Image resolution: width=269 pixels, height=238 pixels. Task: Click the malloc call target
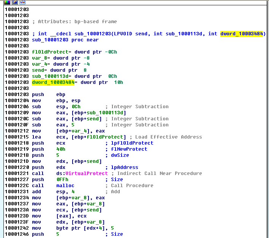(65, 186)
